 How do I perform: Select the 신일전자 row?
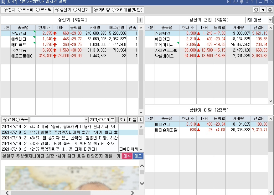tap(70, 33)
